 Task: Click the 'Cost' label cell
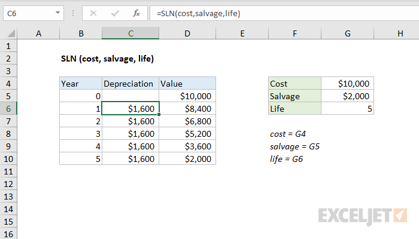point(294,84)
